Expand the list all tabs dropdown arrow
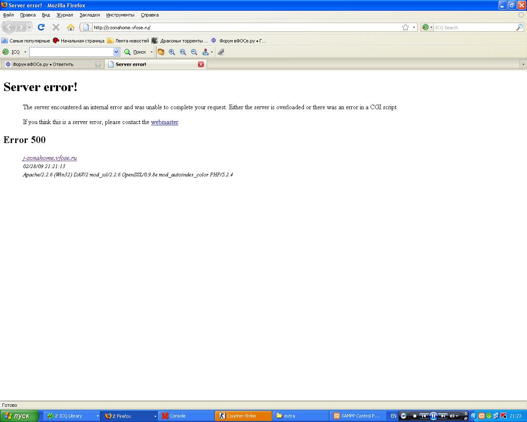Image resolution: width=527 pixels, height=422 pixels. click(523, 64)
